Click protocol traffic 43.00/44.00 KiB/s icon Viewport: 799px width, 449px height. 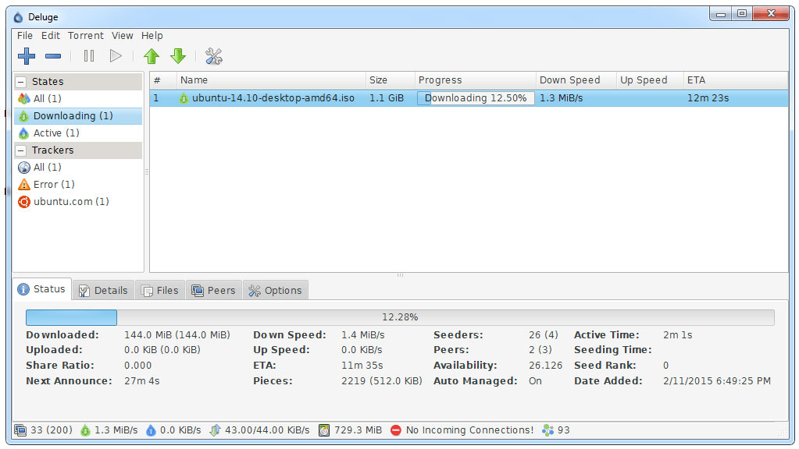click(215, 431)
